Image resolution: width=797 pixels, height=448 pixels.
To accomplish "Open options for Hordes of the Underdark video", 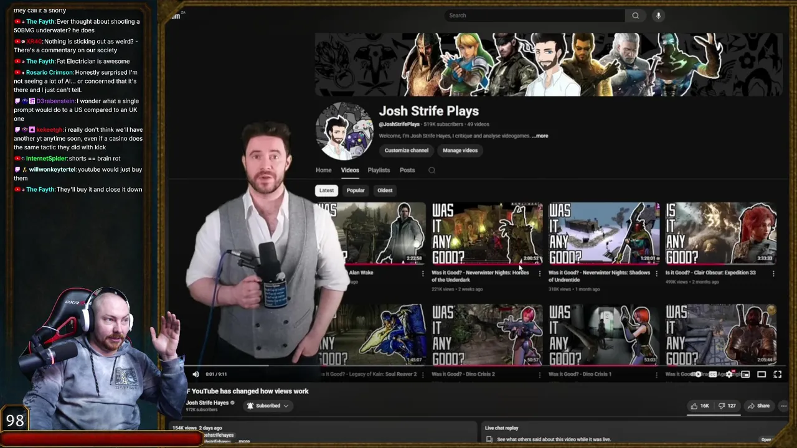I will [x=540, y=273].
